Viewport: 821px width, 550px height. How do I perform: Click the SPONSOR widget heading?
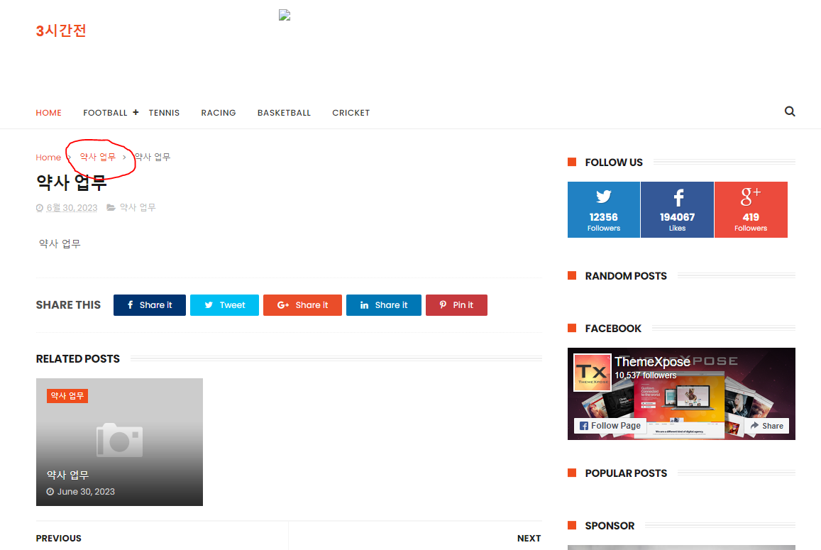click(x=610, y=526)
